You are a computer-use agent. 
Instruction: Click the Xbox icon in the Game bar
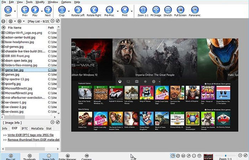point(120,81)
